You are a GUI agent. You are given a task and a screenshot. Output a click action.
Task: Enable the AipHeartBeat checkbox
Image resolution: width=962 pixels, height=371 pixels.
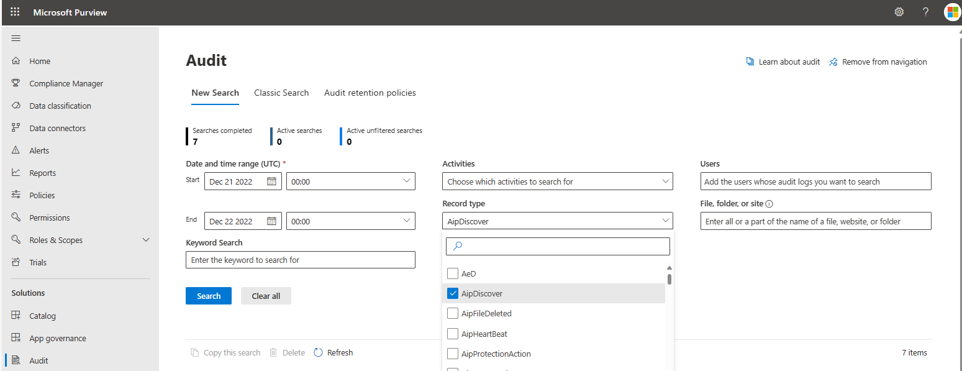(x=453, y=334)
